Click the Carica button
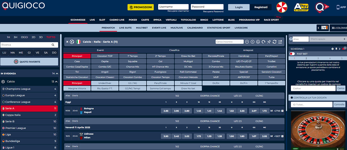Viewport: 347px width, 150px height. 341,88
